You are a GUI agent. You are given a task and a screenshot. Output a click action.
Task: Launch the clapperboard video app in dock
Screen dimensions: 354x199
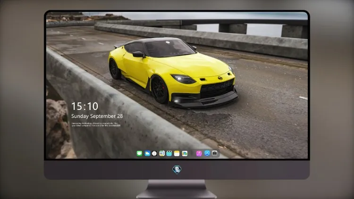click(169, 154)
